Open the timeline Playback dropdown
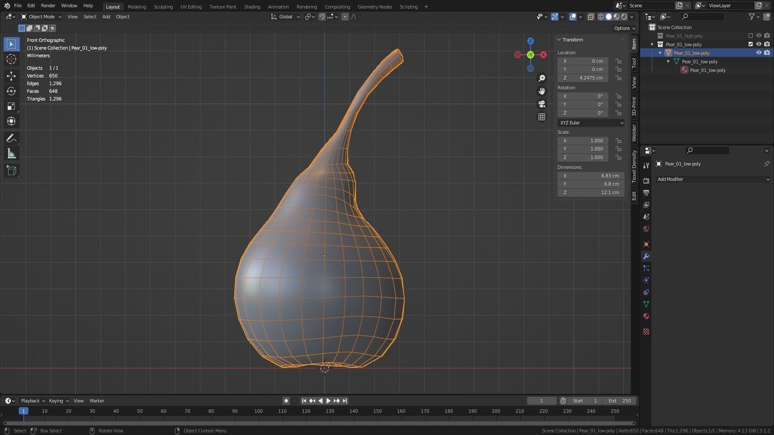Viewport: 774px width, 435px height. point(33,401)
